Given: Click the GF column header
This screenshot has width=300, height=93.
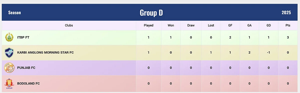Looking at the screenshot, I should click(x=230, y=25).
